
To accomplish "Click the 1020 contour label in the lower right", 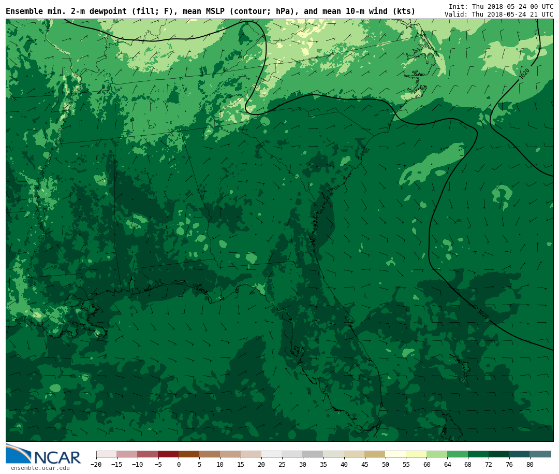I will click(482, 314).
